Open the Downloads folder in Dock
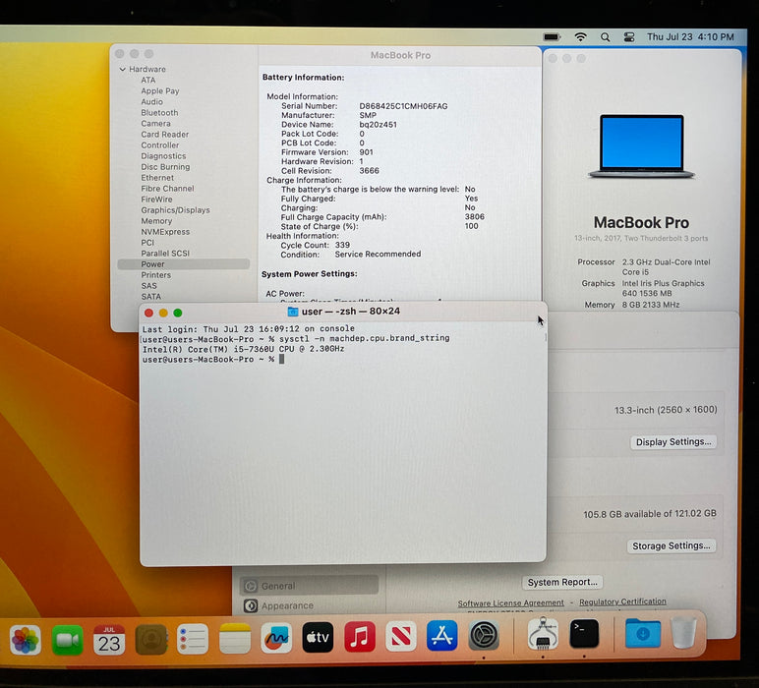The width and height of the screenshot is (759, 688). 643,633
